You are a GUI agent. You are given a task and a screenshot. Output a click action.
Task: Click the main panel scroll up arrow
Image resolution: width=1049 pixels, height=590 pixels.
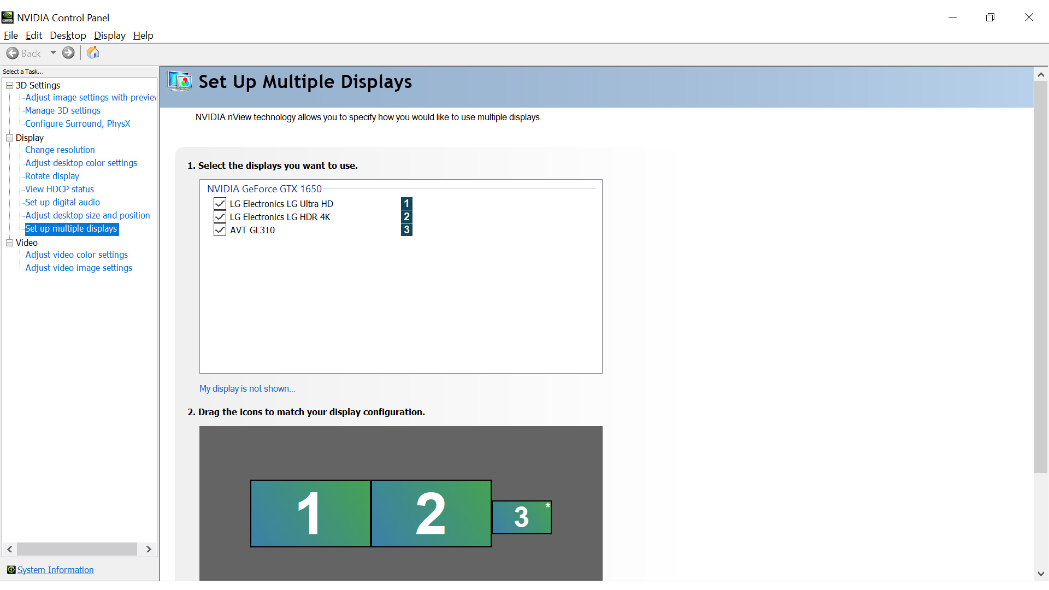coord(1041,74)
